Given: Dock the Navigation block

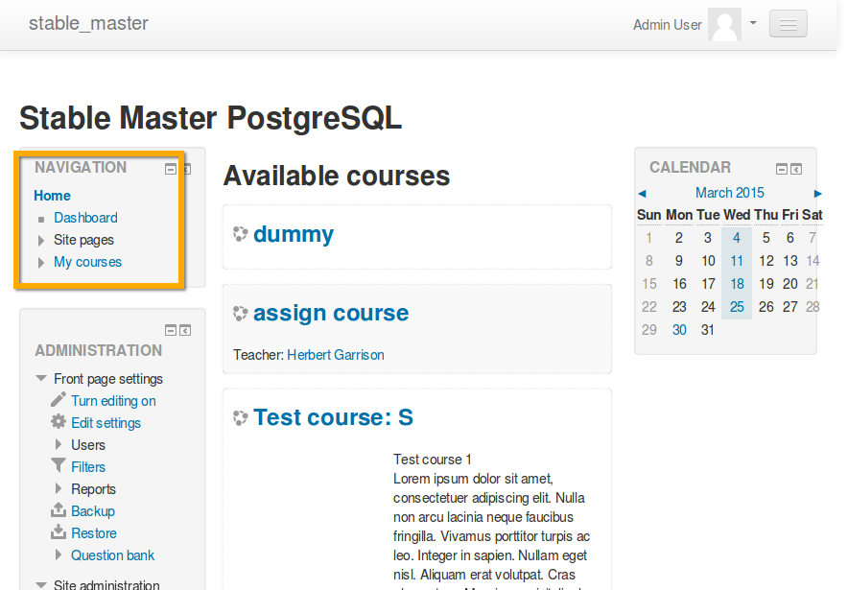Looking at the screenshot, I should [x=187, y=169].
